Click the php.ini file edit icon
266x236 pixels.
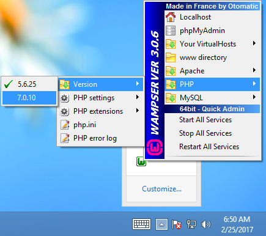pos(65,125)
